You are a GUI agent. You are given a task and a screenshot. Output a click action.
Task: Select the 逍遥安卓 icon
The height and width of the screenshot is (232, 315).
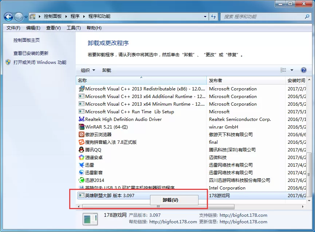81,157
